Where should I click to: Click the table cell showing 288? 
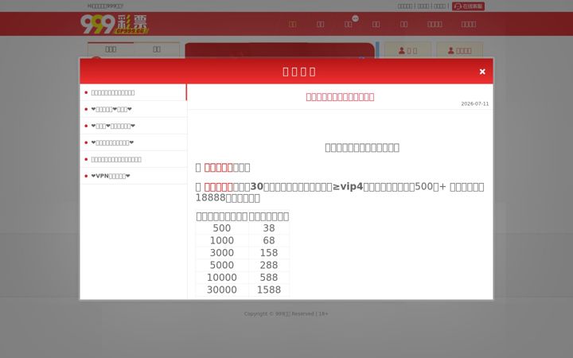(x=269, y=265)
